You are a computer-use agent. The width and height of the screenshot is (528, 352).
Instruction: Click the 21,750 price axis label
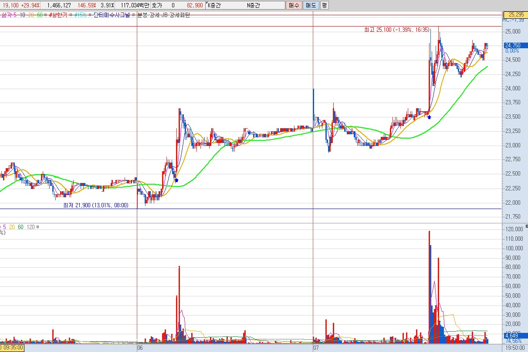coord(512,216)
